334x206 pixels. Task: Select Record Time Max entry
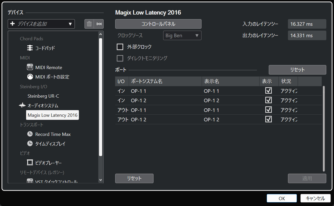tap(53, 134)
